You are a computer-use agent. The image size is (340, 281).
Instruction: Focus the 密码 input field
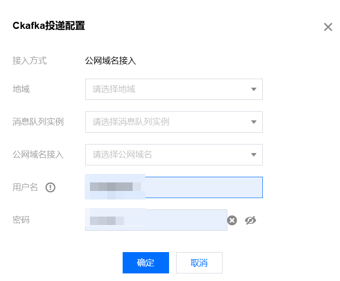coord(156,220)
